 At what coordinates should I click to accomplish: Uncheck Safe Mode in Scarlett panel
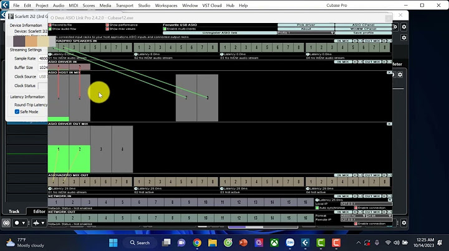17,112
